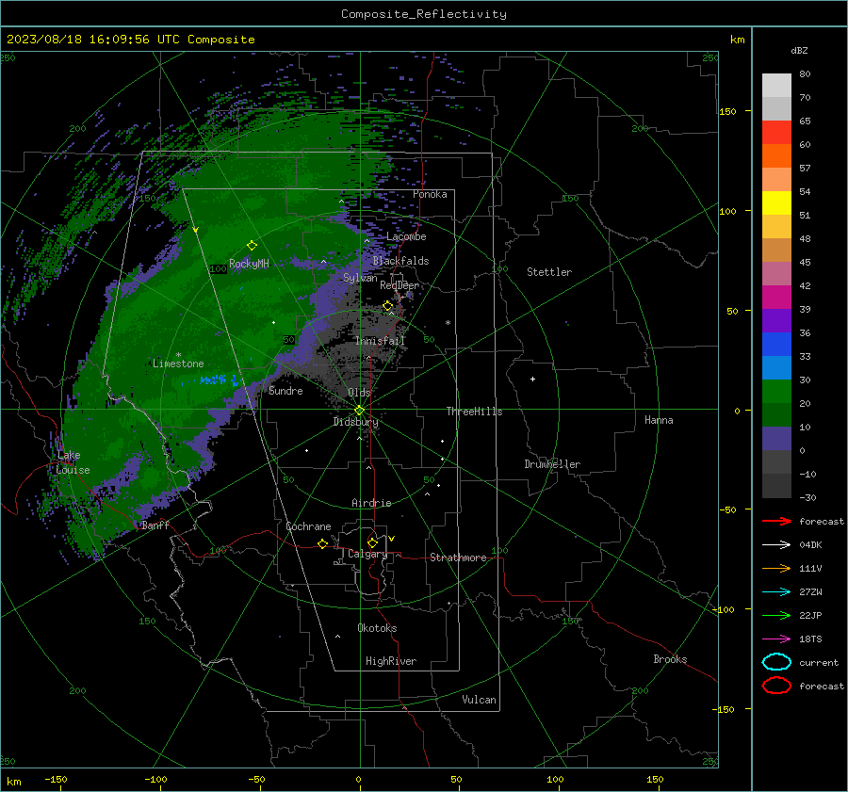
Task: Click the yellow diamond marker near RedDeer
Action: (388, 306)
